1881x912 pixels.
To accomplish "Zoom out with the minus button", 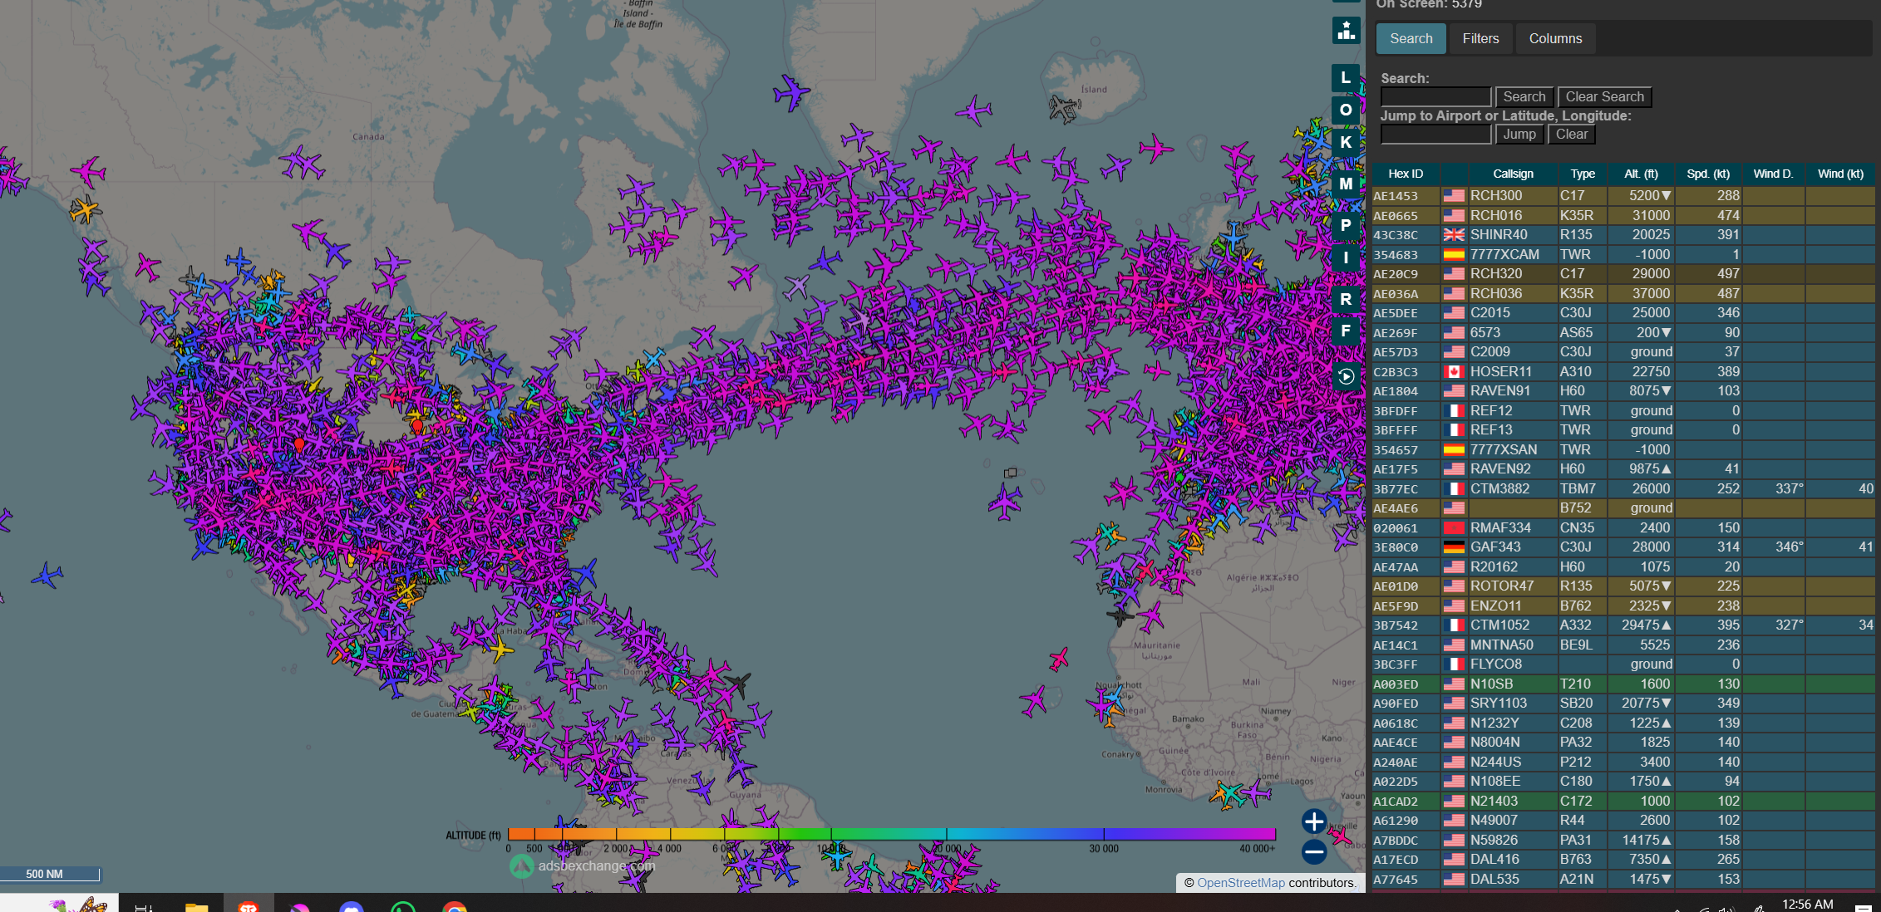I will [x=1314, y=851].
